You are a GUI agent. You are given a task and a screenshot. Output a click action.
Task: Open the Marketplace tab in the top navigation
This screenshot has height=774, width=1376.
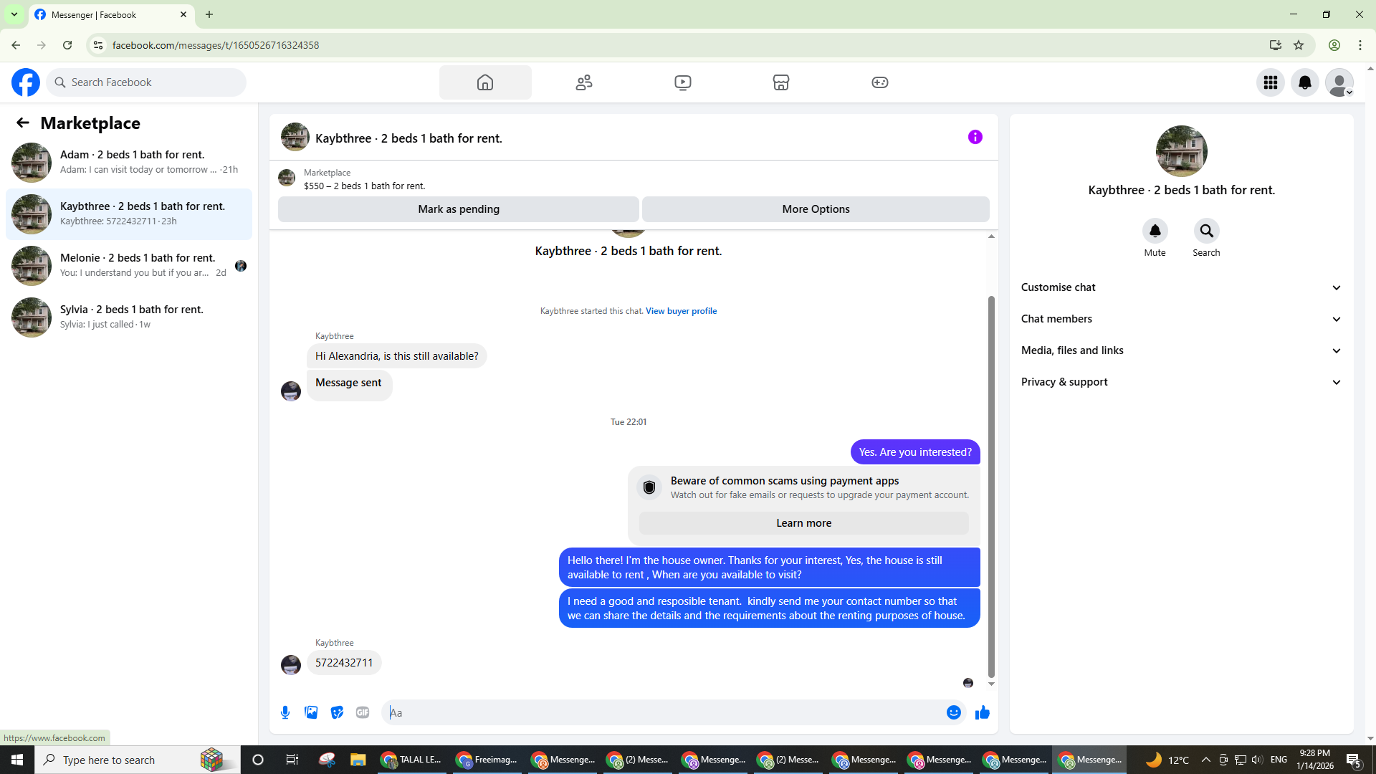point(781,82)
